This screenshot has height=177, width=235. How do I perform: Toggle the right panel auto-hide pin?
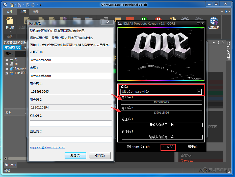(219, 43)
